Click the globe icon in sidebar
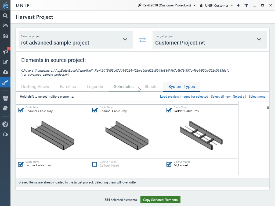Viewport: 275px width, 206px height. 5,124
